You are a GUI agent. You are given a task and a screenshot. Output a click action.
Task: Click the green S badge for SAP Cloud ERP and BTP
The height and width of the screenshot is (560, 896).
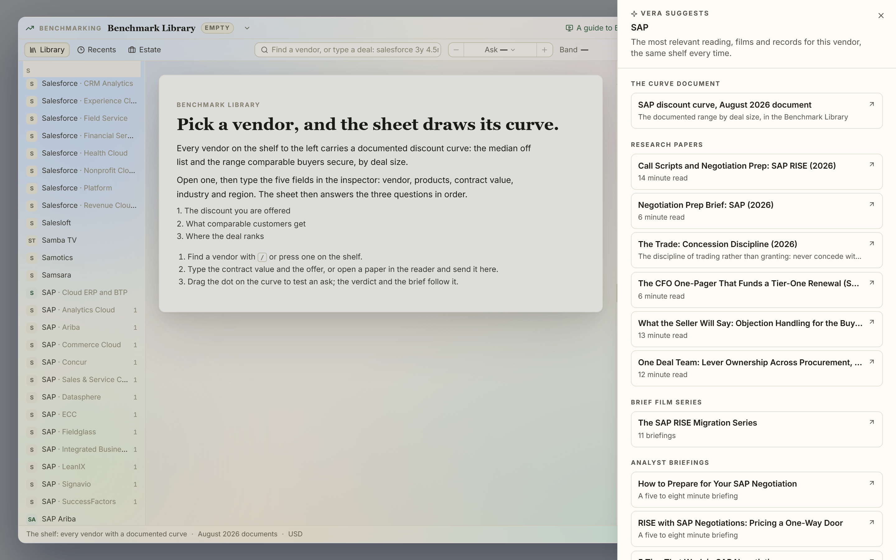pos(32,292)
